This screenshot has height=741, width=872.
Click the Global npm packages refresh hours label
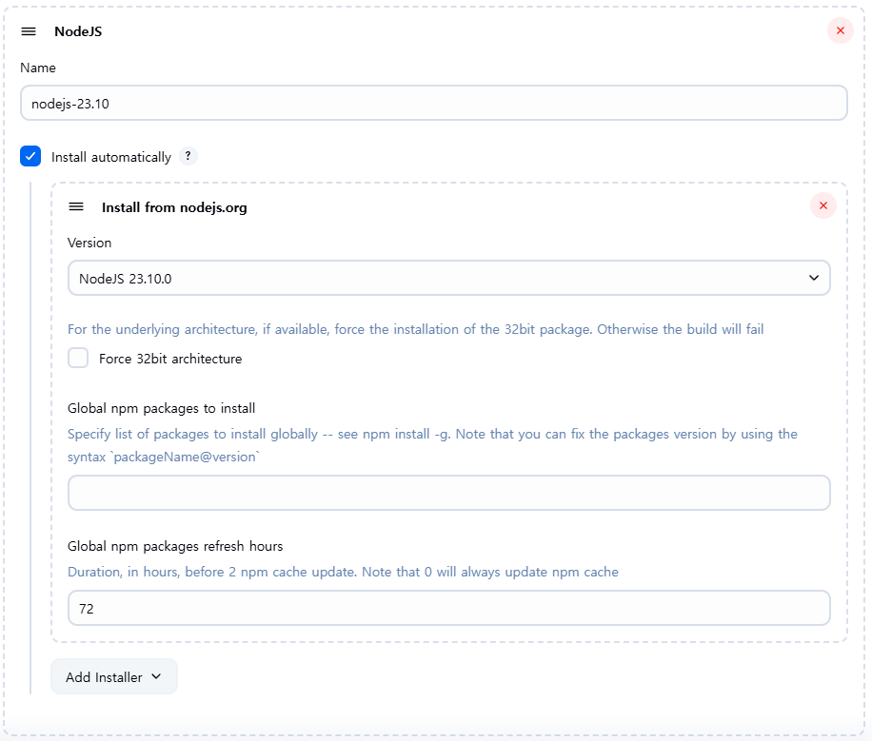[175, 546]
